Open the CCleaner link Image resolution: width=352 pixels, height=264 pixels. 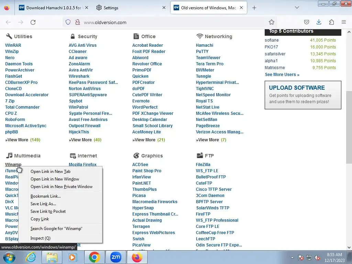[78, 52]
